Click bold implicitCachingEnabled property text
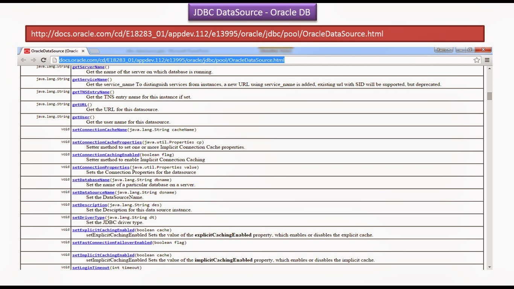This screenshot has height=289, width=514. click(224, 260)
